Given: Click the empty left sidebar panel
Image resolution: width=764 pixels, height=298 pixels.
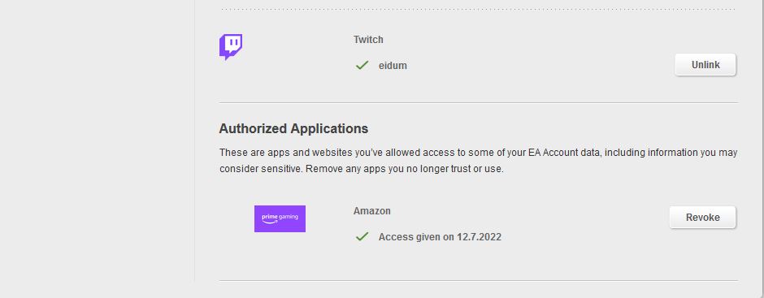Looking at the screenshot, I should (97, 141).
